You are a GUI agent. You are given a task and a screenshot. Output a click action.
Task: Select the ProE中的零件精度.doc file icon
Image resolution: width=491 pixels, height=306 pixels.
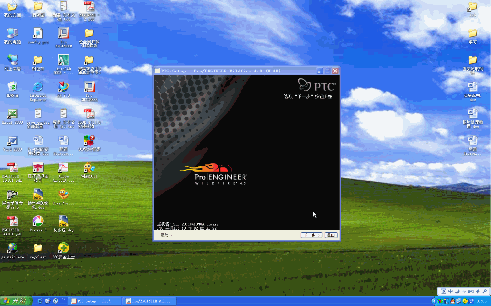click(x=38, y=145)
